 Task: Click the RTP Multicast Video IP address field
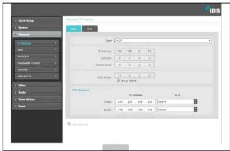click(135, 102)
